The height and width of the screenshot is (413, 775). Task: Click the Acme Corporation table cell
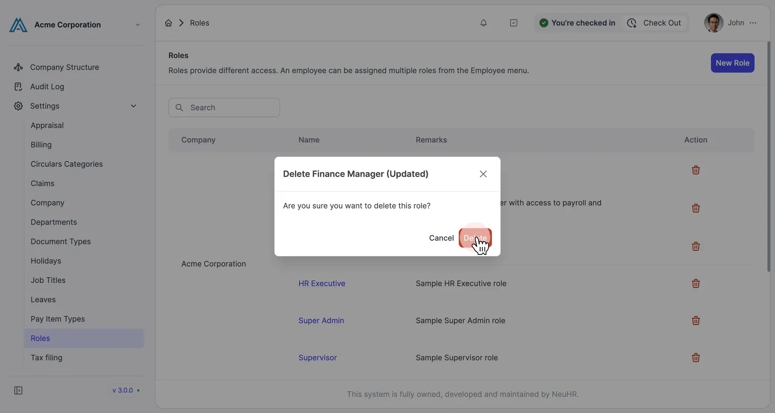click(x=214, y=264)
